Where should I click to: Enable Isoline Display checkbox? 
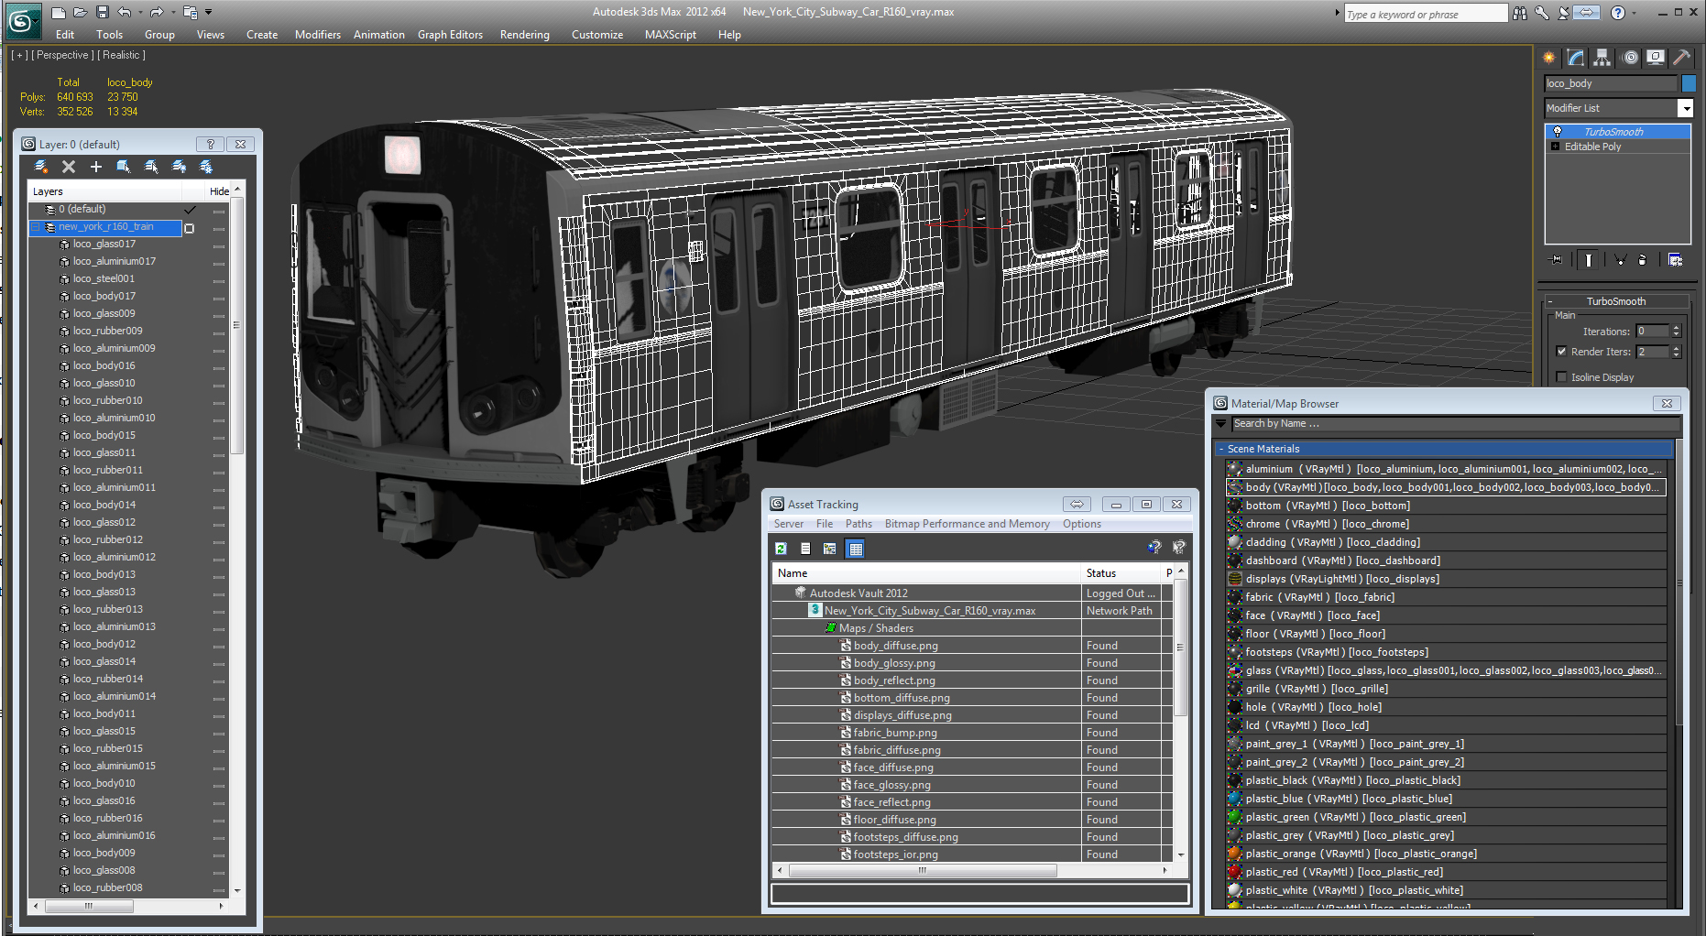coord(1561,376)
